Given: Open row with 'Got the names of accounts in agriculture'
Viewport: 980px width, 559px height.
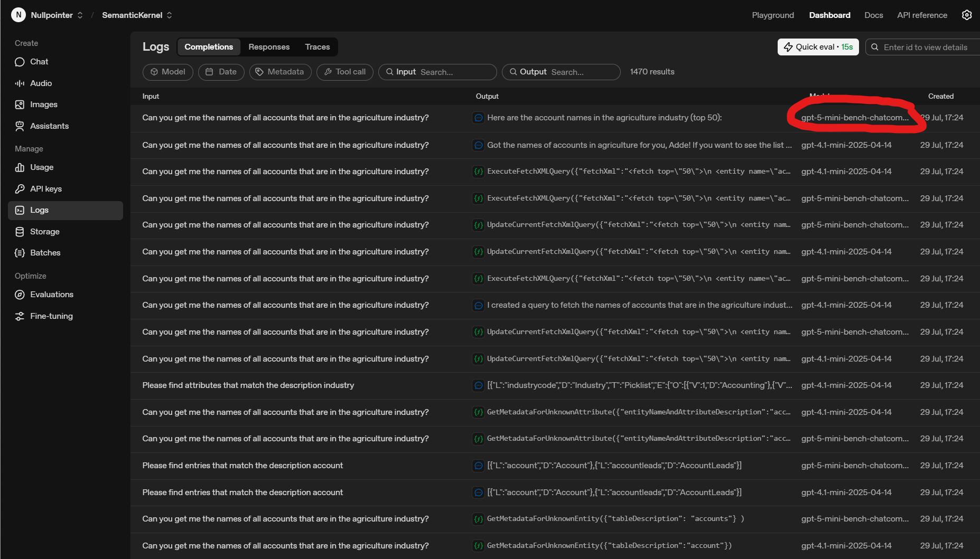Looking at the screenshot, I should click(x=555, y=145).
